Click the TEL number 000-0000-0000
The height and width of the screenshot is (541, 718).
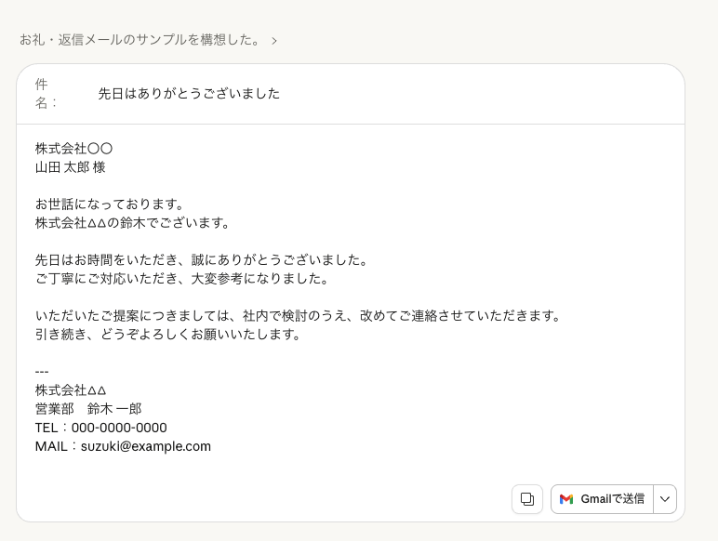pos(119,428)
